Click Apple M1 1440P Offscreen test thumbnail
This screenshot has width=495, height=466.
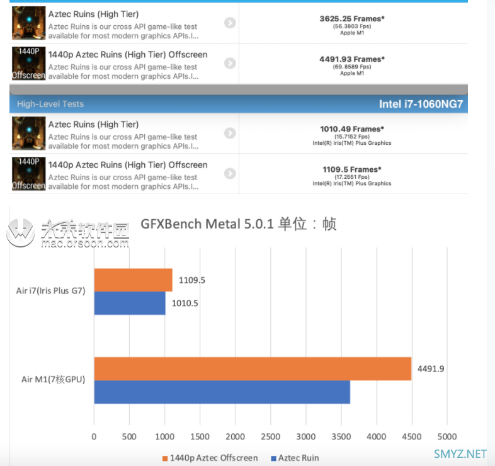click(x=29, y=64)
